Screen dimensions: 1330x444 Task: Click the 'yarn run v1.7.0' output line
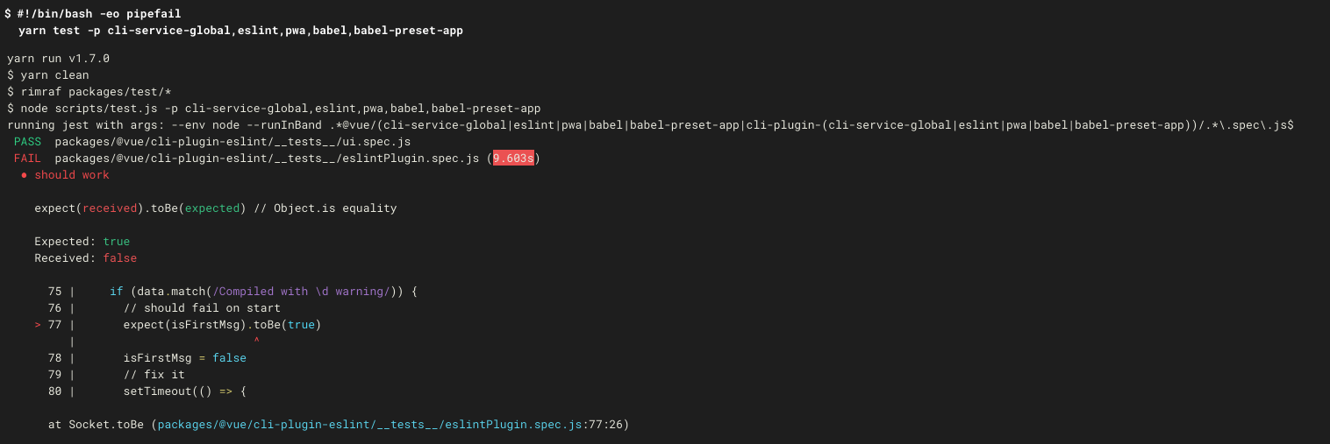tap(58, 59)
